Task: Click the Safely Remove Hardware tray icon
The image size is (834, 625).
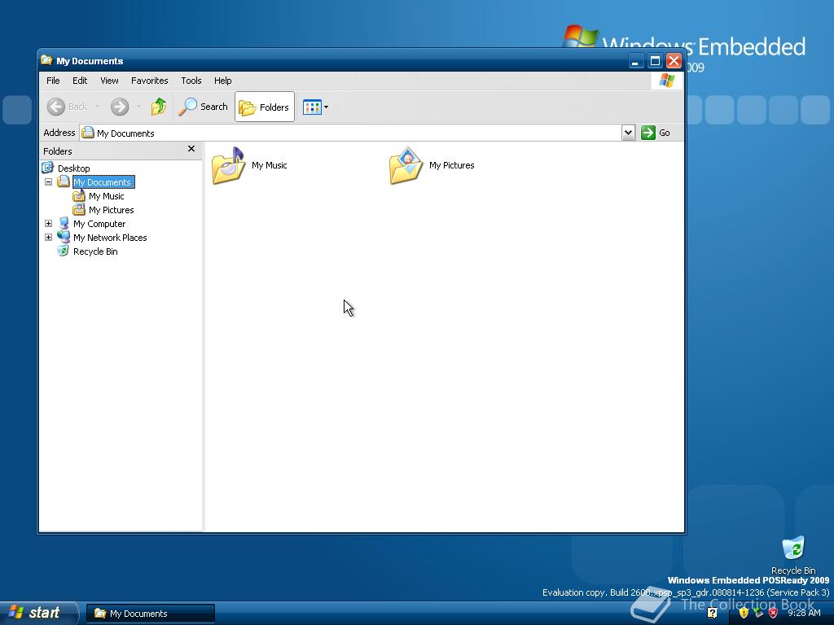Action: click(758, 613)
